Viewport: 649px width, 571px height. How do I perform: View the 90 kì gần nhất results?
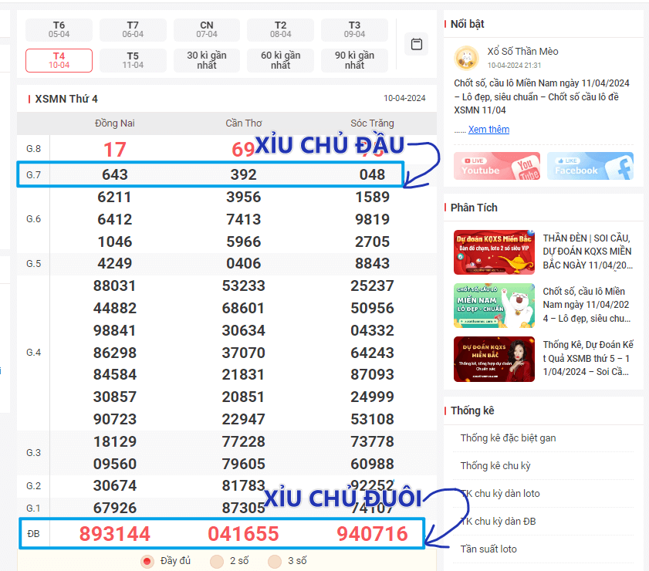tap(354, 59)
